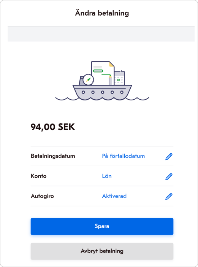
Task: Click the Autogiro pencil edit icon
Action: tap(169, 196)
